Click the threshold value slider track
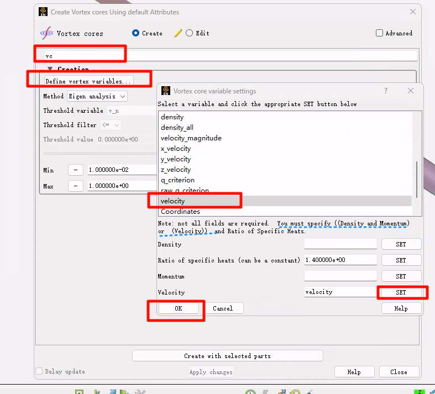 (x=98, y=154)
